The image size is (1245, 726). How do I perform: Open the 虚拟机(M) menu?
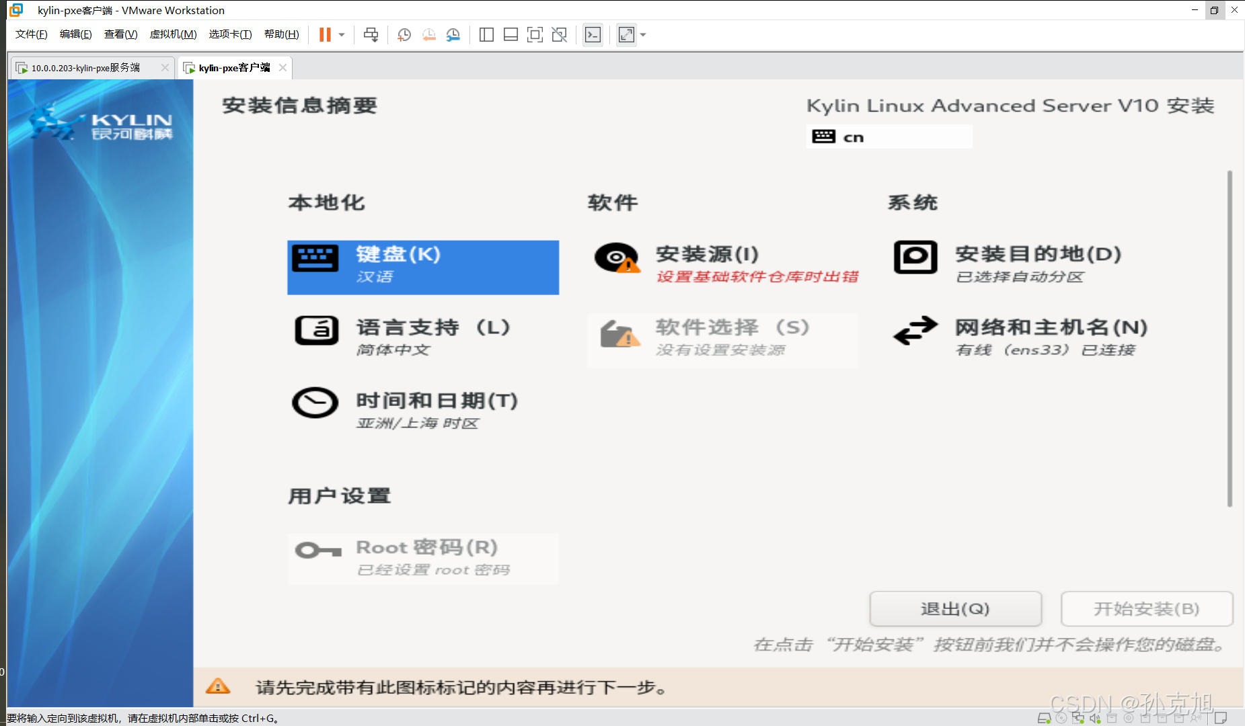pyautogui.click(x=173, y=34)
